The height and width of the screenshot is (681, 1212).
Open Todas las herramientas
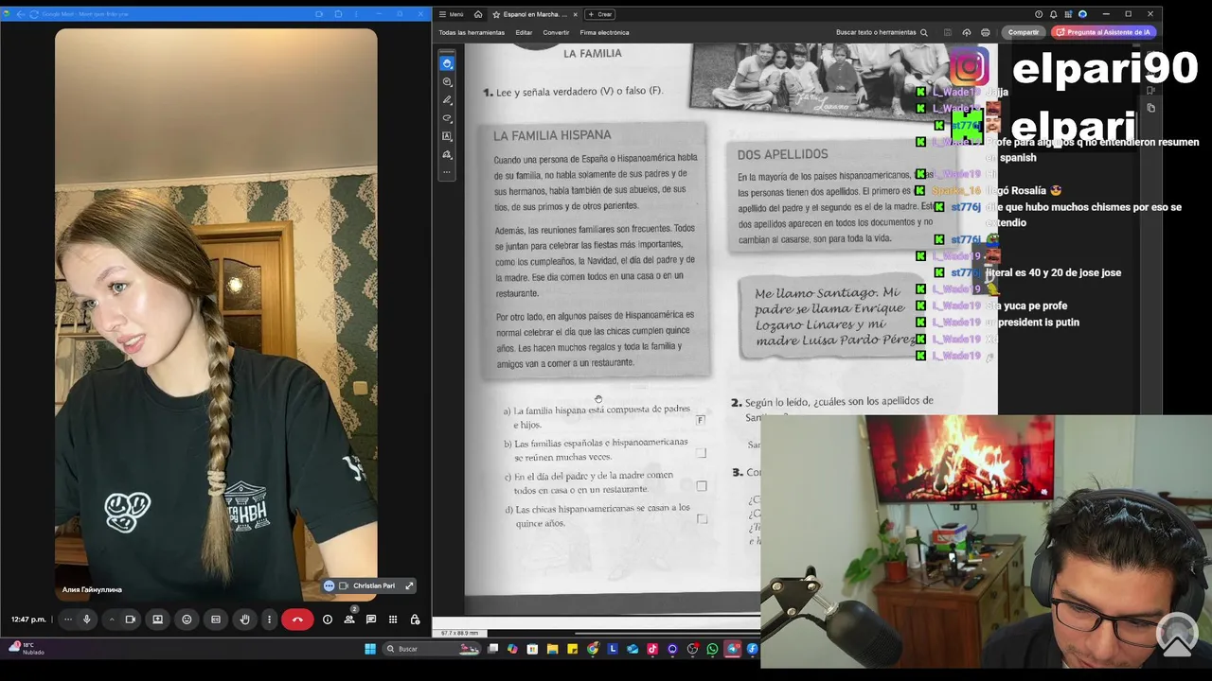click(472, 32)
